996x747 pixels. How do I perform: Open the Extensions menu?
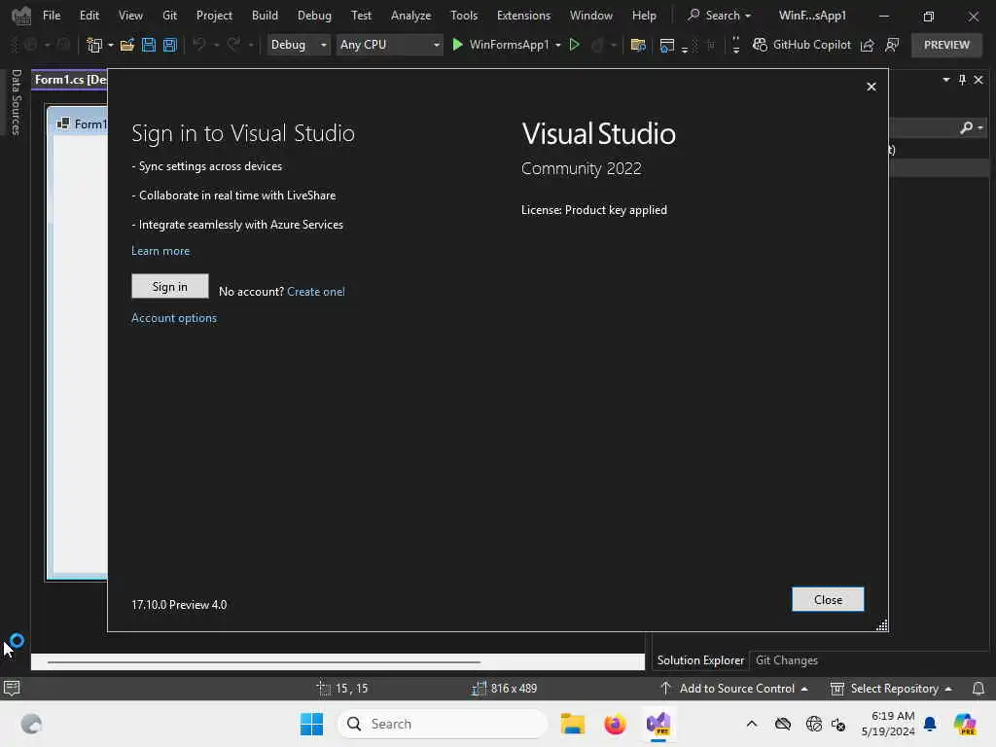[x=523, y=16]
